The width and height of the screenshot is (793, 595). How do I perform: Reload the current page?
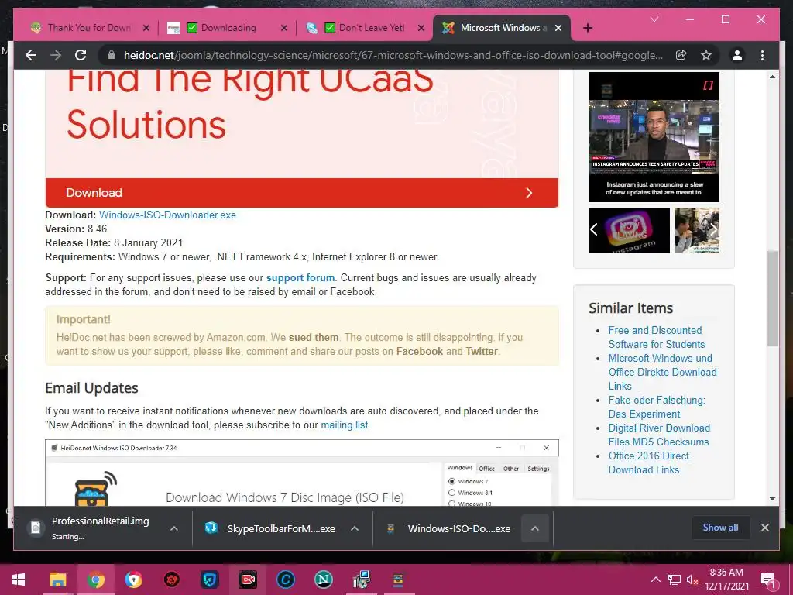coord(81,55)
